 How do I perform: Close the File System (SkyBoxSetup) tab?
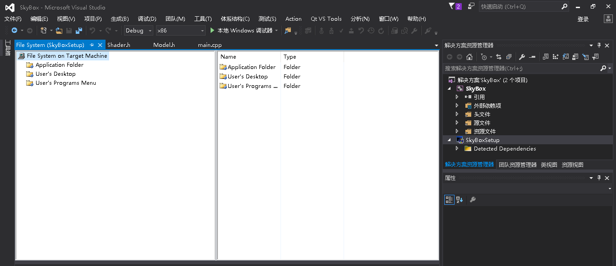100,45
